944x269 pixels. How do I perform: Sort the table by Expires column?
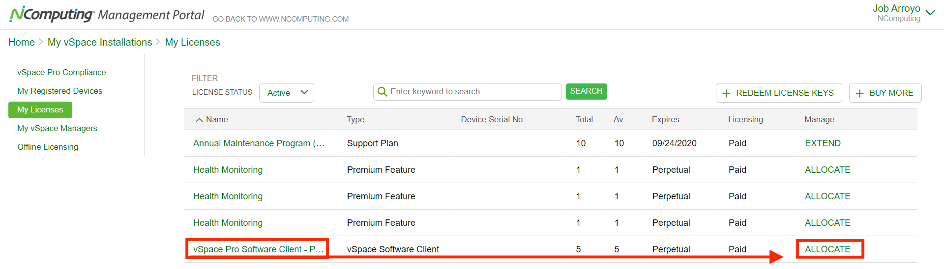(x=665, y=119)
